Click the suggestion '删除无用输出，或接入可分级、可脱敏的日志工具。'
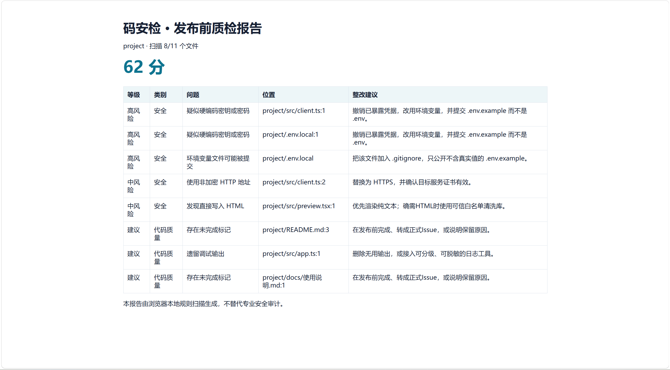The width and height of the screenshot is (670, 370). (x=424, y=254)
